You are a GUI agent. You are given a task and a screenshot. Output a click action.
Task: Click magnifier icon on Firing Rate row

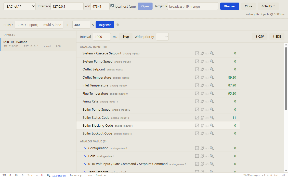(212, 101)
